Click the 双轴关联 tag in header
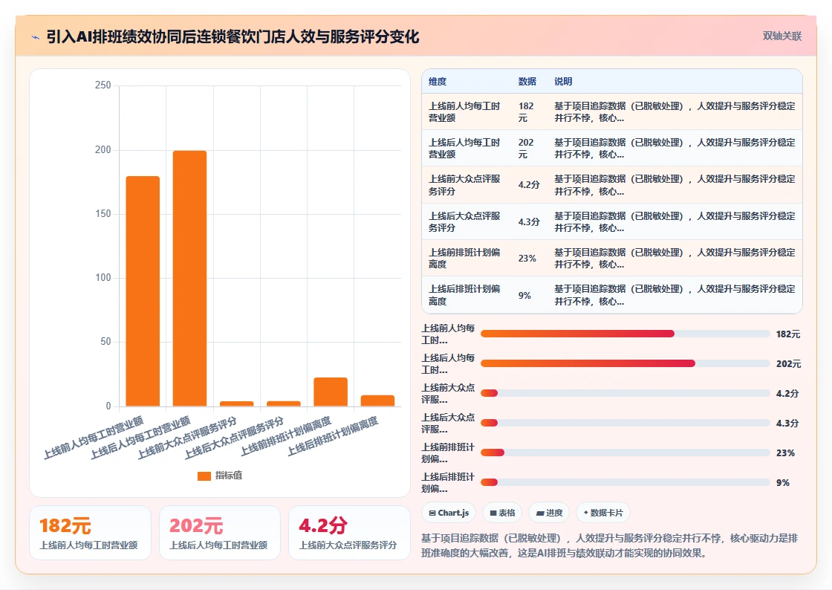 coord(781,36)
